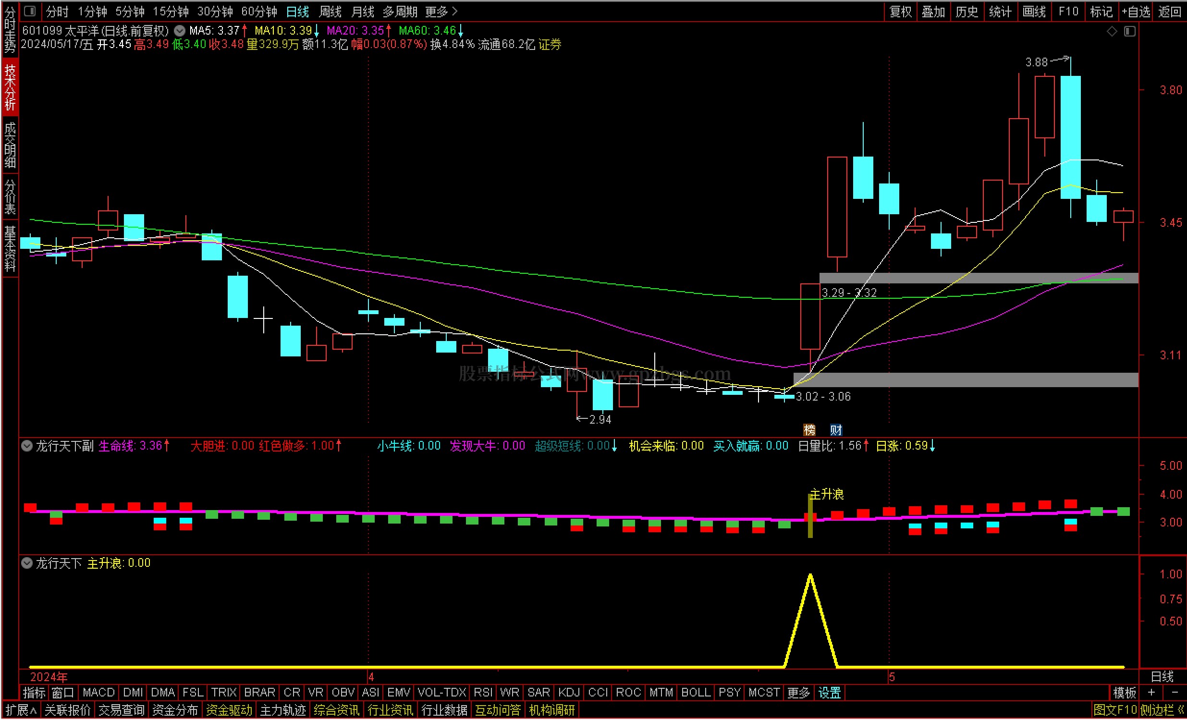
Task: Click the diamond icon above the chart
Action: tap(1112, 31)
